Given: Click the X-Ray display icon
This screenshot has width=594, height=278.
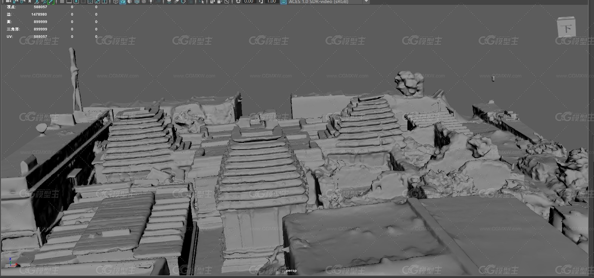Looking at the screenshot, I should 213,2.
